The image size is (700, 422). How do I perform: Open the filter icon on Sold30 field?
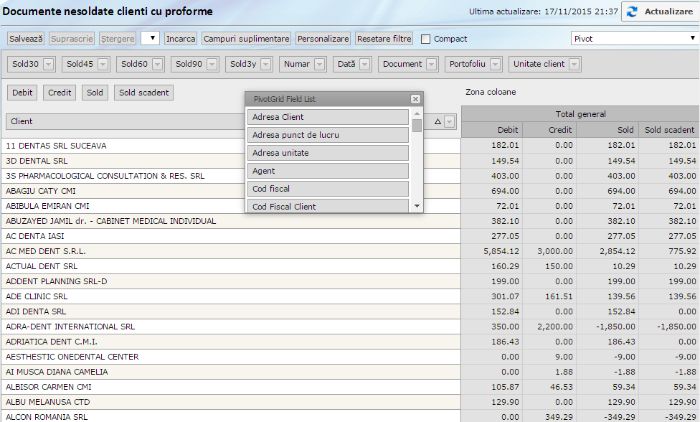tap(49, 65)
